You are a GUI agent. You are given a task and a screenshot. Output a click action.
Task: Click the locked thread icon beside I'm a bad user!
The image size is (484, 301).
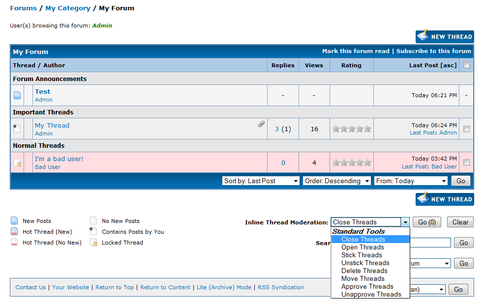pos(17,163)
